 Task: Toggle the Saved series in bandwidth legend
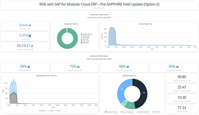coord(58,111)
